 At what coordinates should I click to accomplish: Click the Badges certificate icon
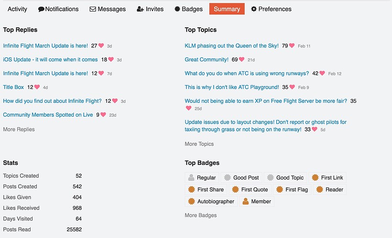[177, 9]
